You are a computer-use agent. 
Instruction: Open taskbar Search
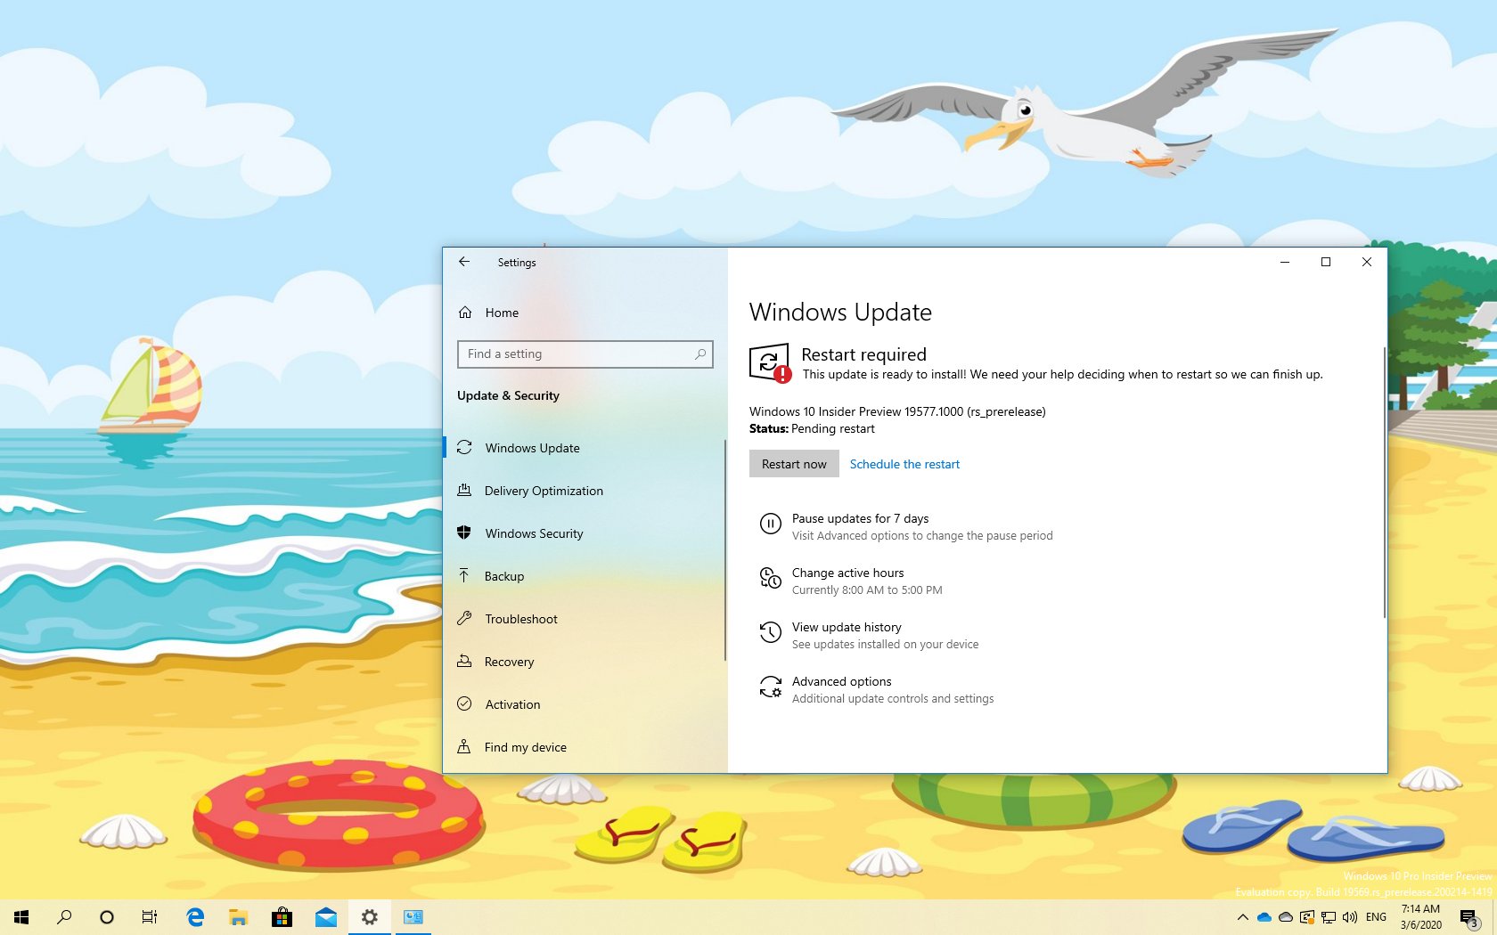pyautogui.click(x=64, y=917)
